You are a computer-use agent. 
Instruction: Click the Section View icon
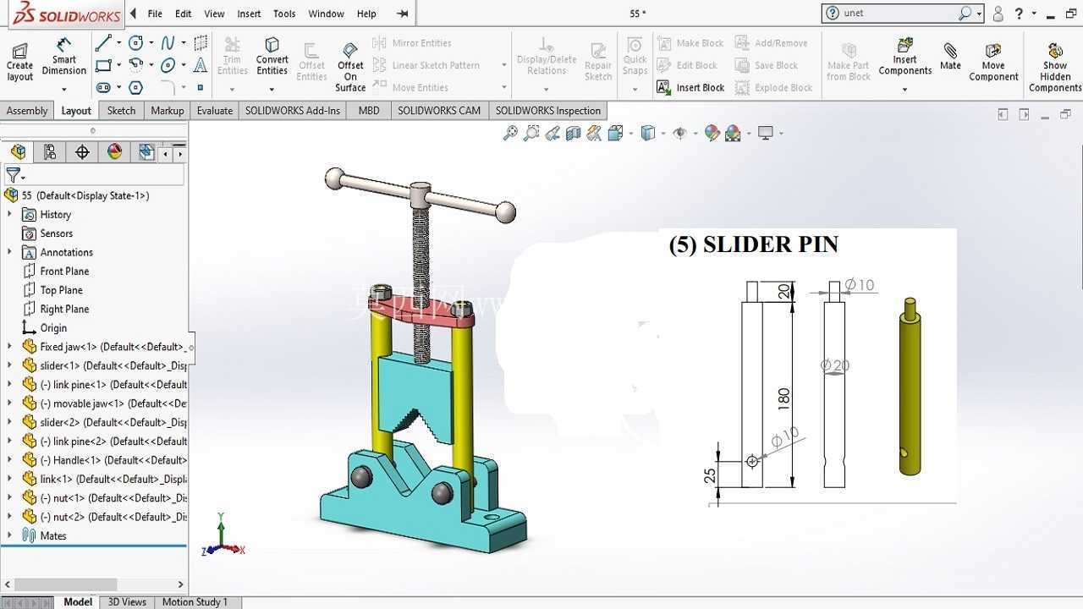[574, 133]
